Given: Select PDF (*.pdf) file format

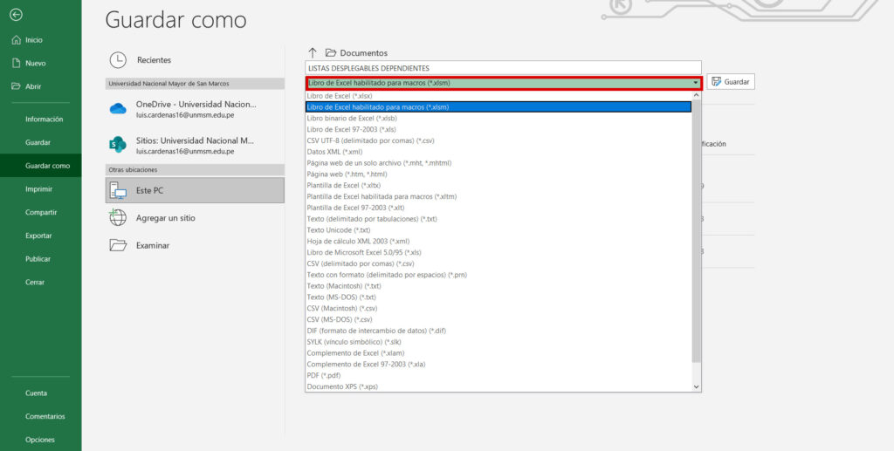Looking at the screenshot, I should tap(325, 375).
